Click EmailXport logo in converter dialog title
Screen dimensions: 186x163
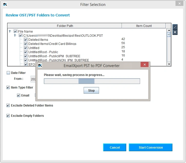40,65
